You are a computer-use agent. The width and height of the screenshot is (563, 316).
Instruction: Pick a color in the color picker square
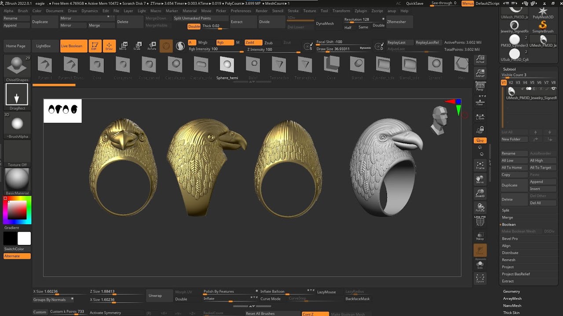(x=18, y=210)
